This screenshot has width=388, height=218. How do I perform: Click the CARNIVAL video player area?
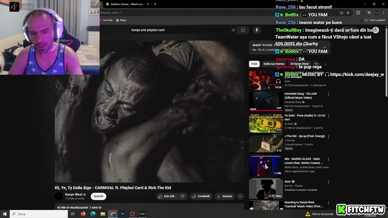coord(149,111)
